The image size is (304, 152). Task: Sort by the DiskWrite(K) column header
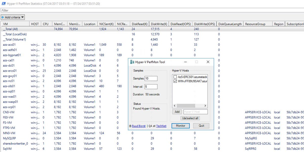[x=159, y=24]
